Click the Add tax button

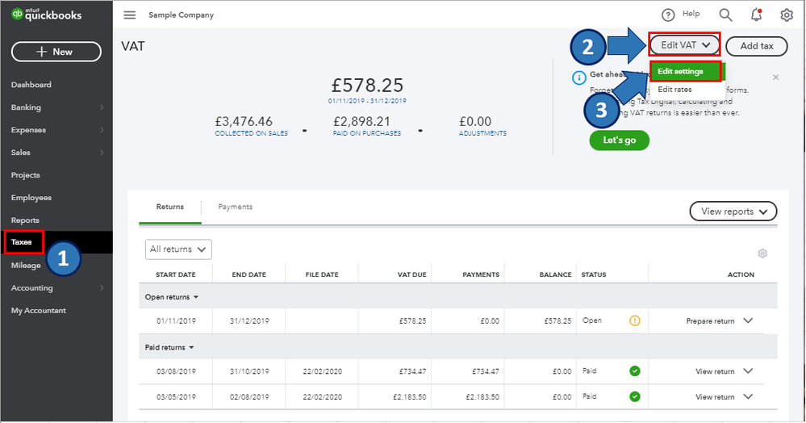click(x=757, y=46)
